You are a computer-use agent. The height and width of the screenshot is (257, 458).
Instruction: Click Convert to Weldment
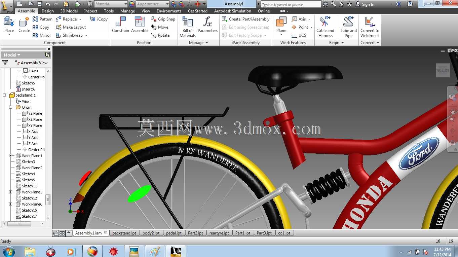click(370, 27)
